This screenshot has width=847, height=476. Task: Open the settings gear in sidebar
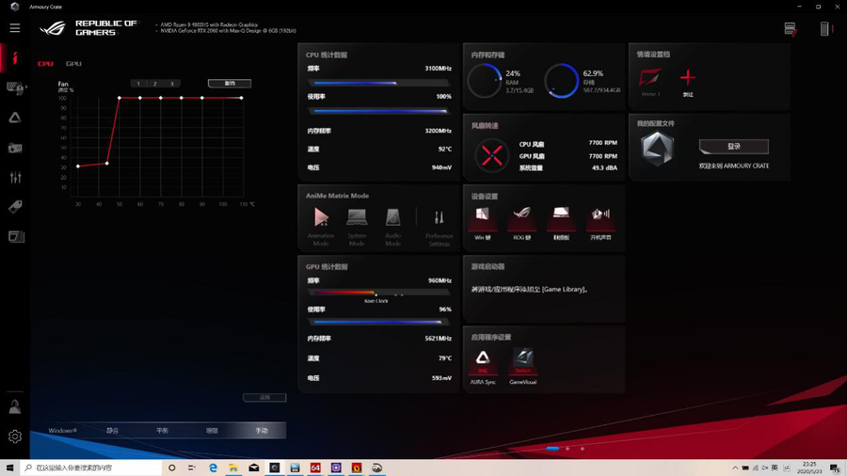coord(15,436)
